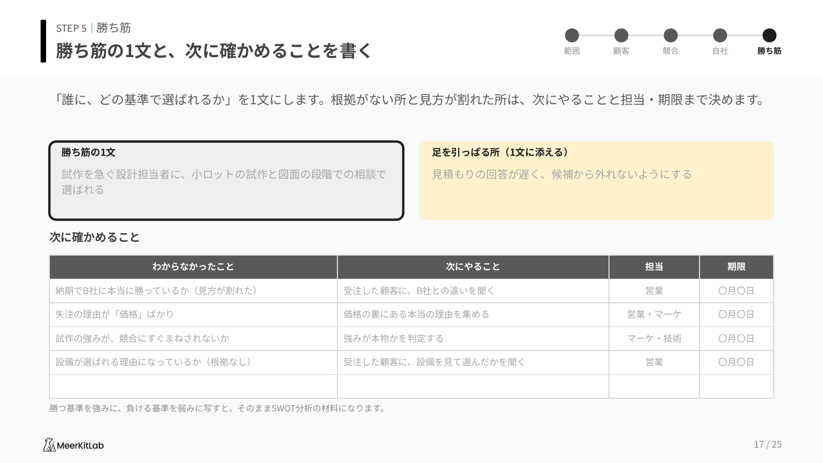
Task: Click 営業 in the 設備 row
Action: (654, 362)
